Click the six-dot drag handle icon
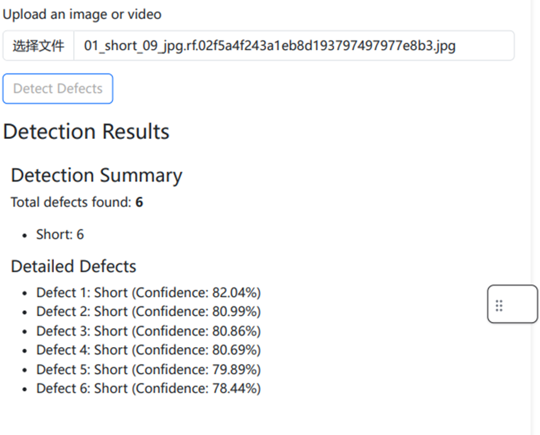 (499, 306)
